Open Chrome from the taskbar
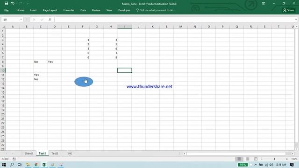The height and width of the screenshot is (168, 299). (36, 165)
